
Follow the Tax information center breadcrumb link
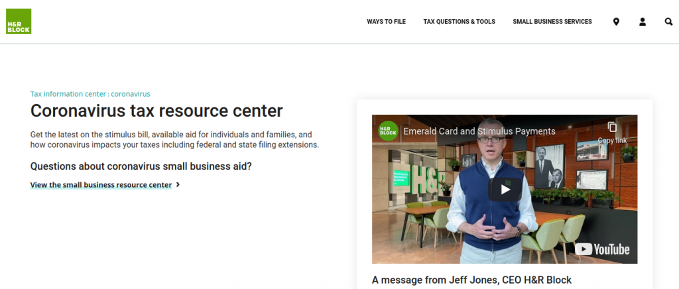pos(68,94)
